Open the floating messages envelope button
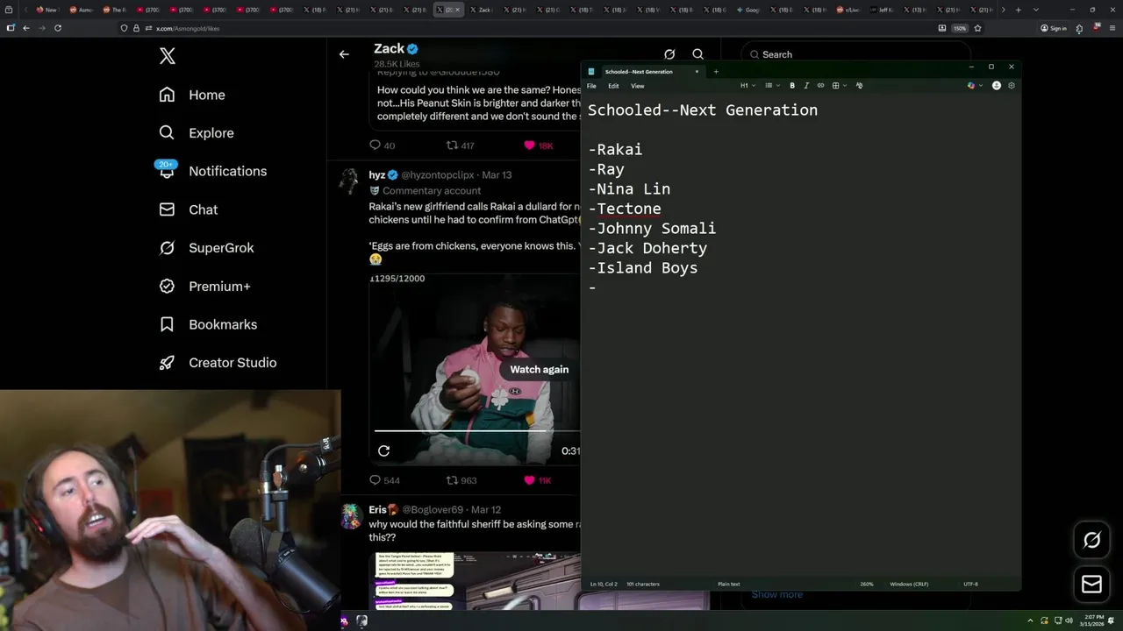This screenshot has height=631, width=1123. click(1091, 585)
